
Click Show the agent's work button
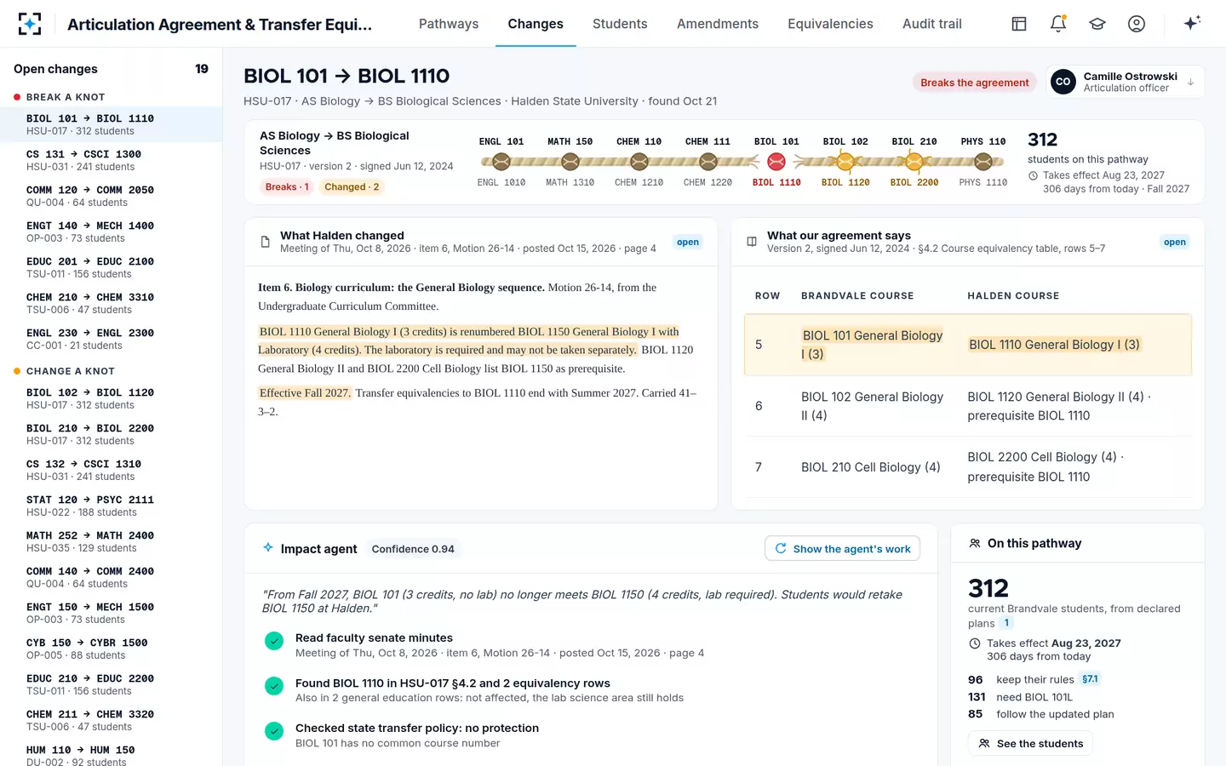pos(843,549)
